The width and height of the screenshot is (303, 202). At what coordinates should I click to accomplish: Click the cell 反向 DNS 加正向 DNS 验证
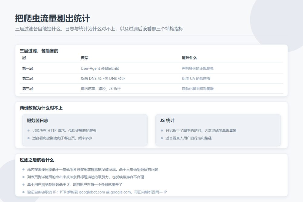point(103,78)
